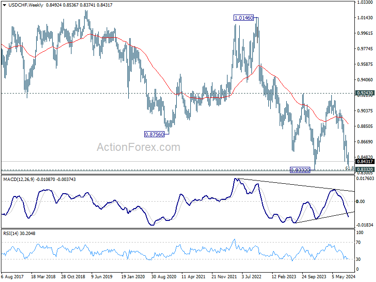Click the 11 Apr 2021 date label
The height and width of the screenshot is (282, 376).
(194, 277)
